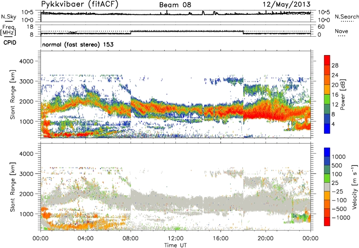
Task: Click the "Freq. [MHz]" axis label
Action: tap(8, 30)
